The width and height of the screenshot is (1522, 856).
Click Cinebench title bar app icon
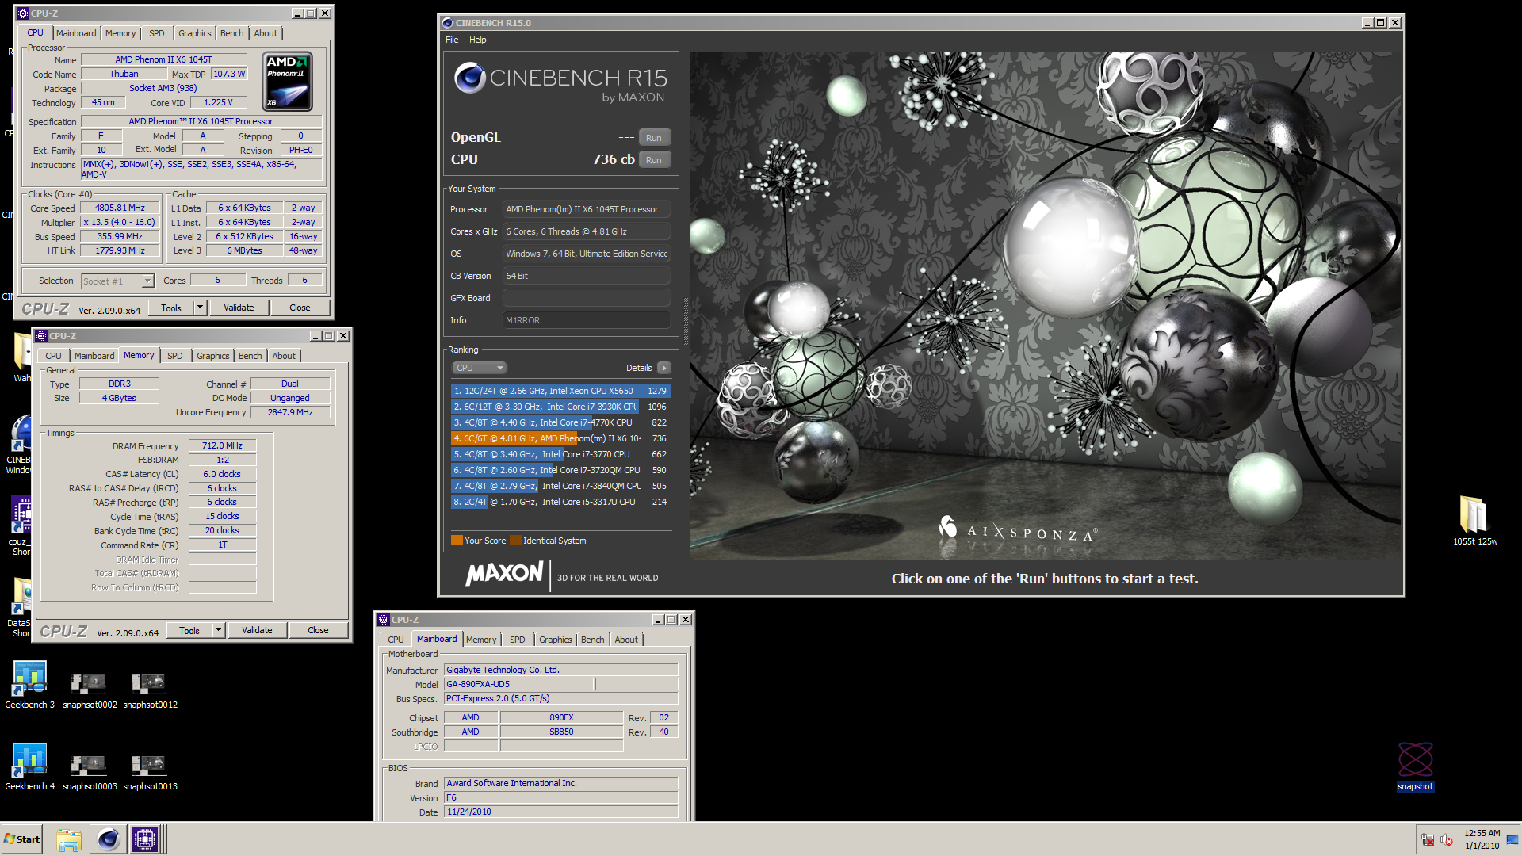448,23
